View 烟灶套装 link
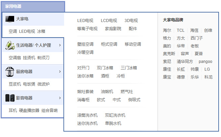 click(85, 92)
